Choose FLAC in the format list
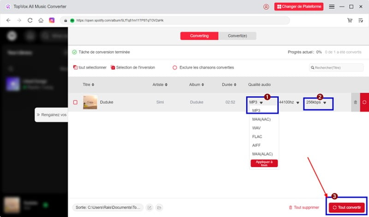Viewport: 369px width, 217px height. tap(257, 137)
